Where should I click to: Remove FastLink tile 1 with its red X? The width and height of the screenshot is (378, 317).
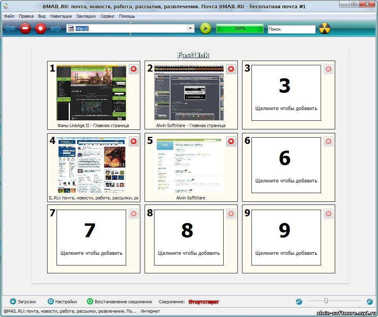[134, 69]
